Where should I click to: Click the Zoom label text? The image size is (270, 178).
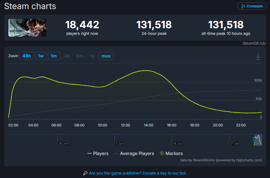(x=13, y=56)
